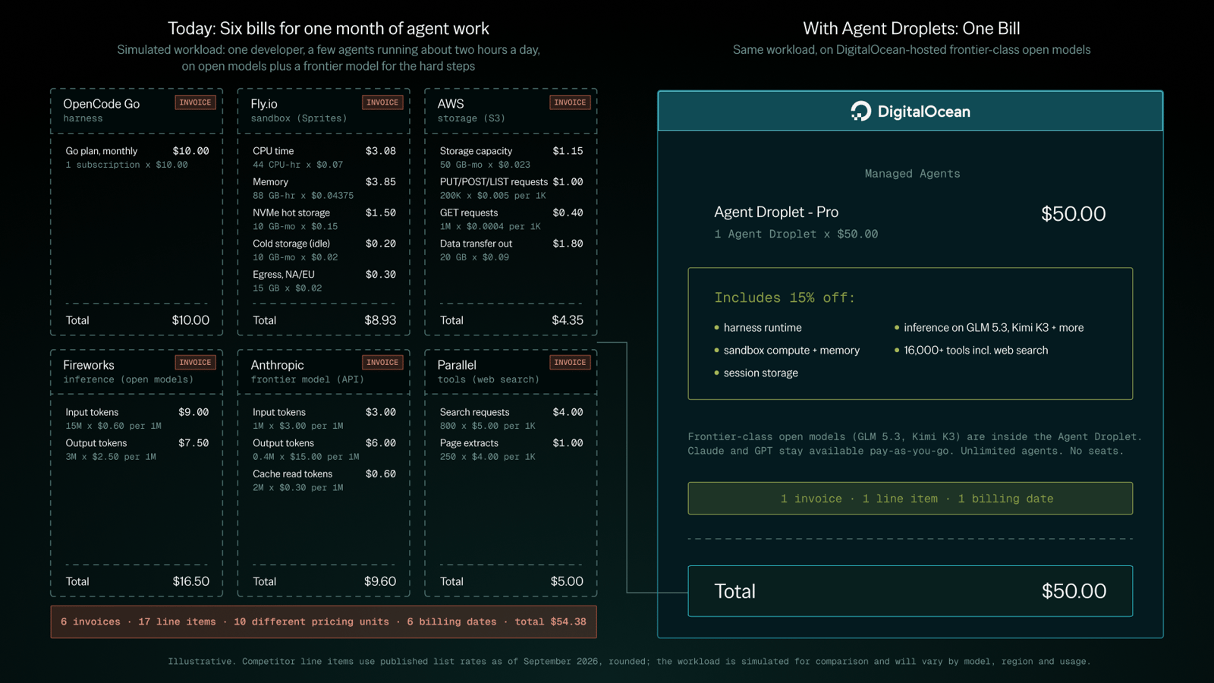Click the 'Page extracts' line item
This screenshot has height=683, width=1214.
click(x=511, y=449)
